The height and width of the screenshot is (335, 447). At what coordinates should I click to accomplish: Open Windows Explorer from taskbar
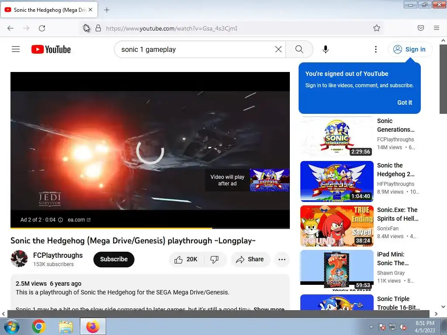coord(66,326)
